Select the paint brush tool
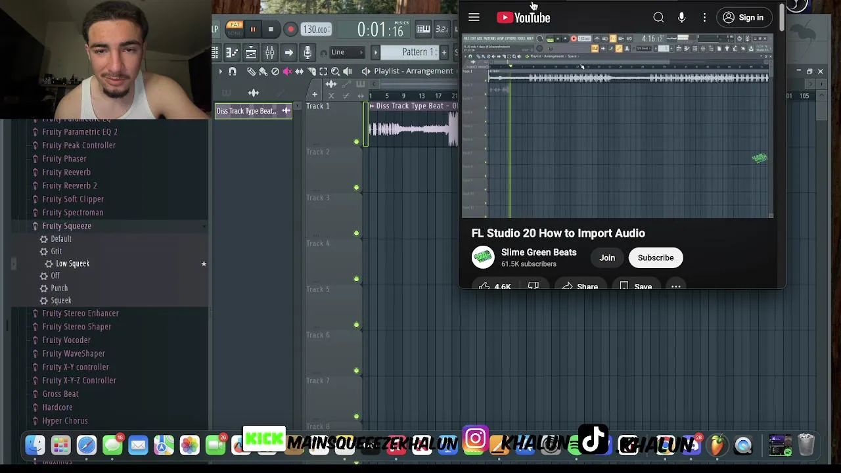 [263, 71]
